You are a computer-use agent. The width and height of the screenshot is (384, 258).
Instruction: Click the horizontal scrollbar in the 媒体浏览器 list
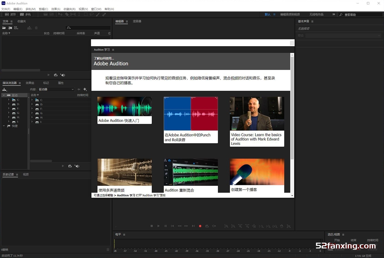point(41,161)
